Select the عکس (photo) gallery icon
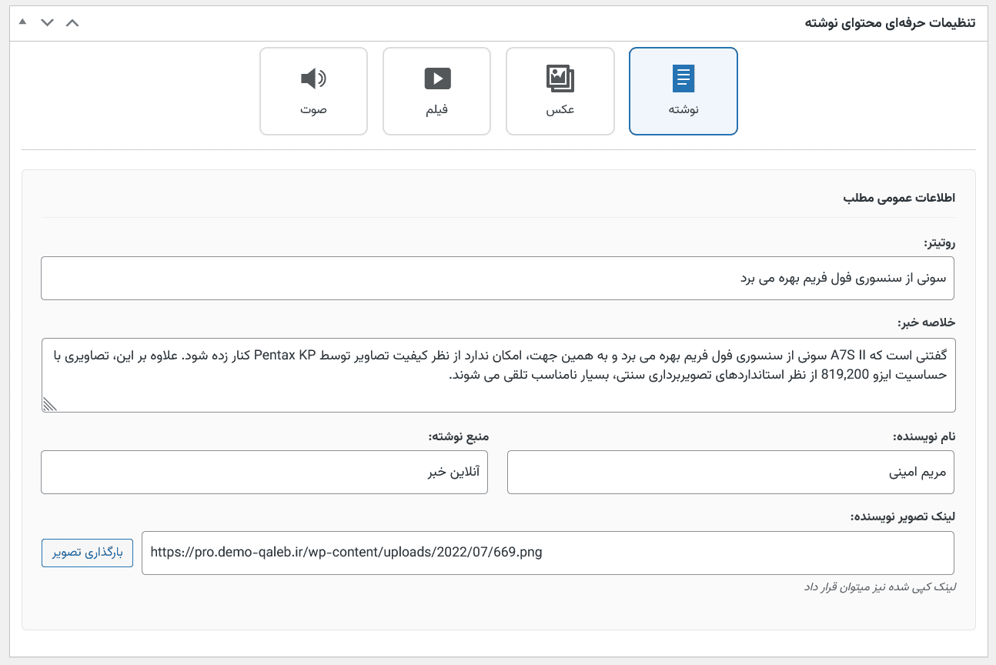The height and width of the screenshot is (665, 996). (x=560, y=79)
